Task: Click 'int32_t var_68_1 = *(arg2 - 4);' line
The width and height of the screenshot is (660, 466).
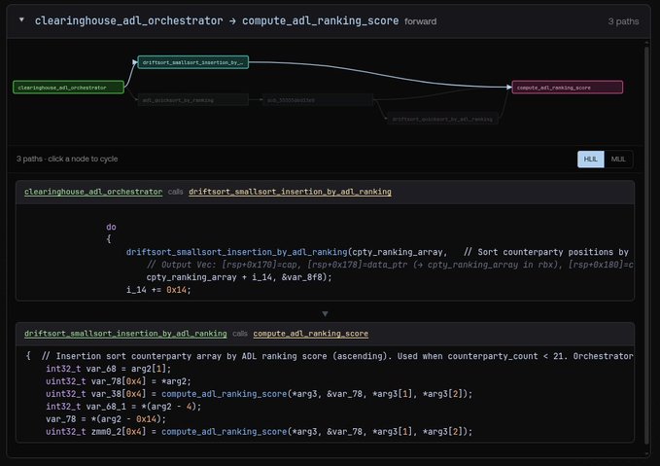Action: coord(123,407)
